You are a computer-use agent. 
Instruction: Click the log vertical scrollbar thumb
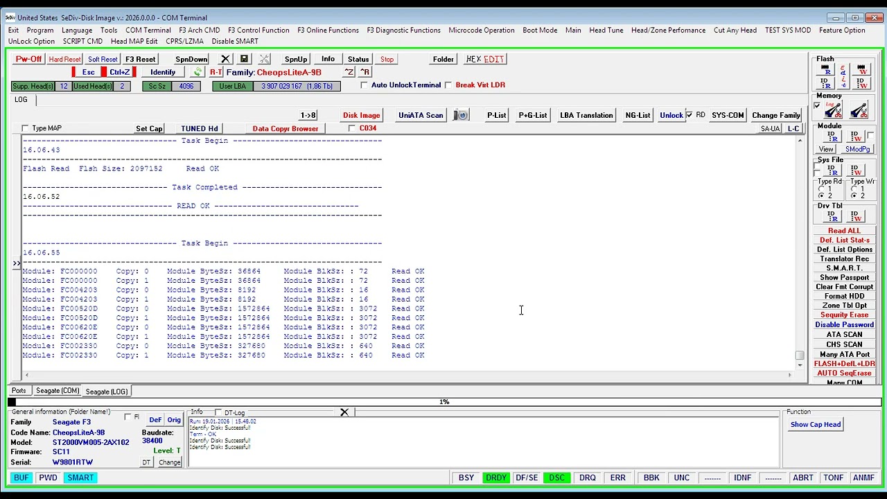pyautogui.click(x=800, y=355)
